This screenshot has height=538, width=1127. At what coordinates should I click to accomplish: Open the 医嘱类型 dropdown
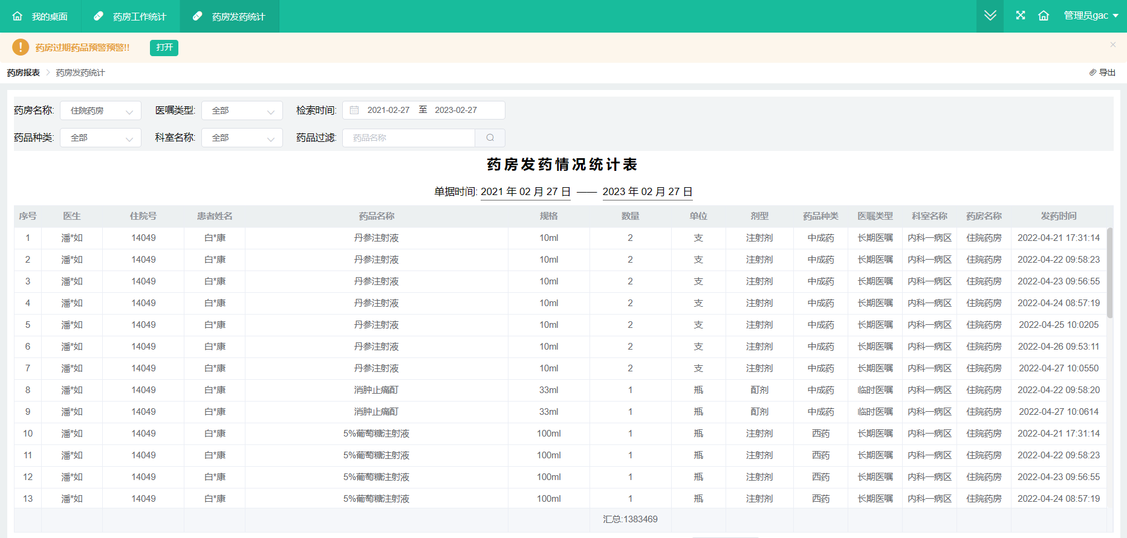pos(242,110)
